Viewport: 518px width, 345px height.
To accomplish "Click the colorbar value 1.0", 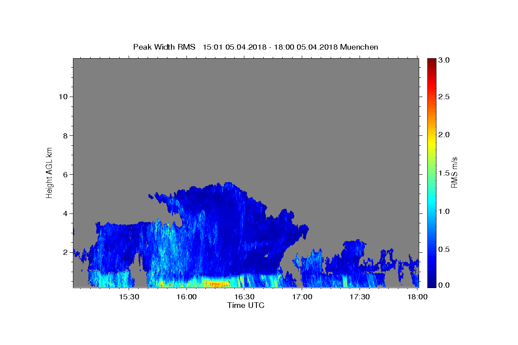I will 444,211.
